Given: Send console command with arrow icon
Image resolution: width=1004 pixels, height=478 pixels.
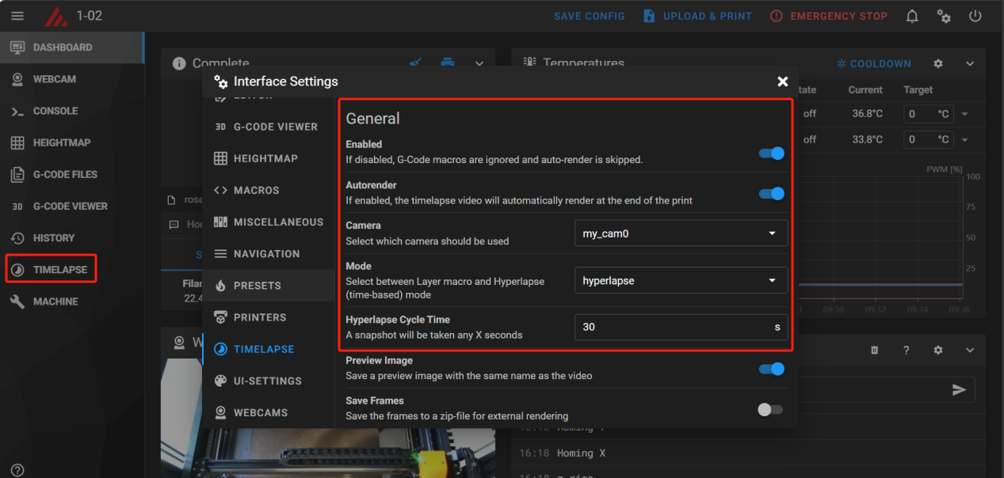Looking at the screenshot, I should [x=960, y=389].
